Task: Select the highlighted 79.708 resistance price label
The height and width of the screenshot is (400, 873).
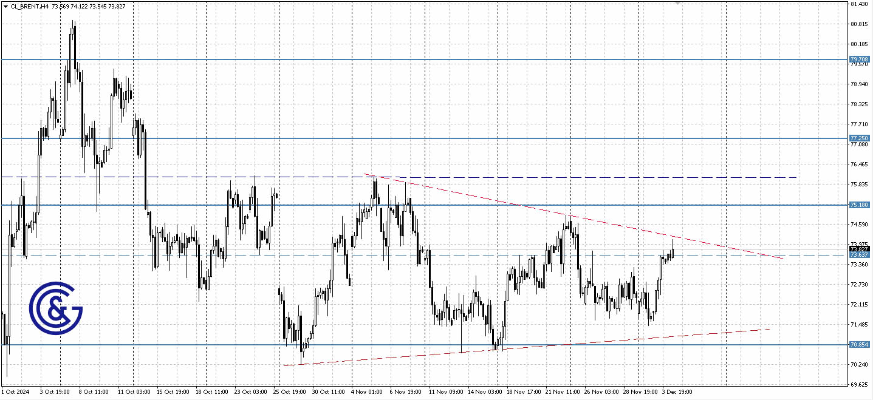Action: pyautogui.click(x=860, y=60)
